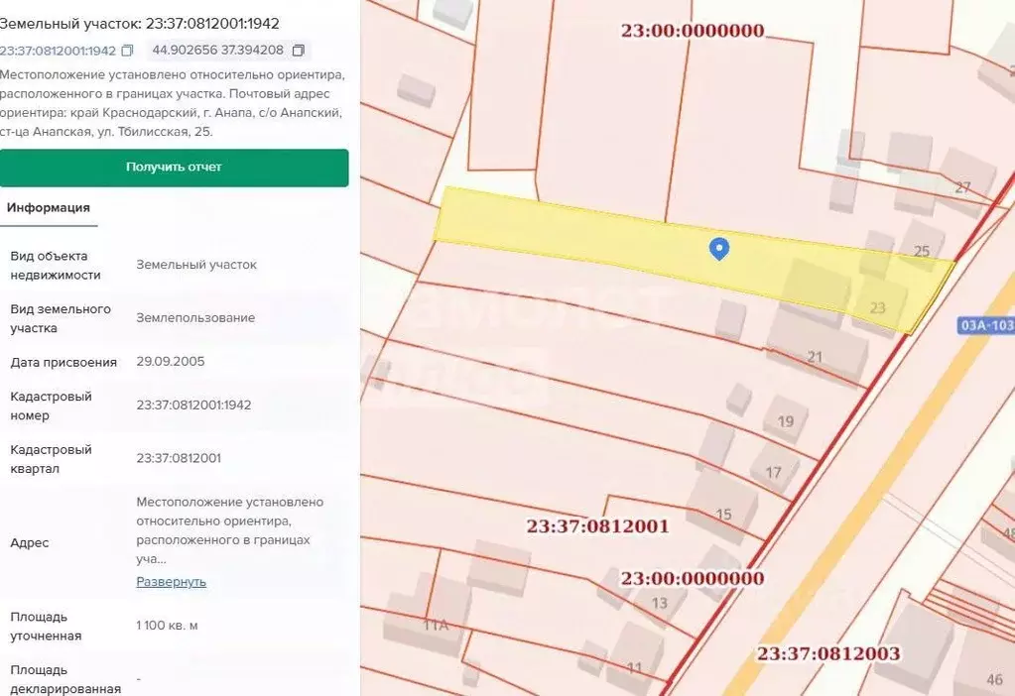The height and width of the screenshot is (696, 1015).
Task: Click the Дата присвоения value 29.09.2005
Action: 172,361
